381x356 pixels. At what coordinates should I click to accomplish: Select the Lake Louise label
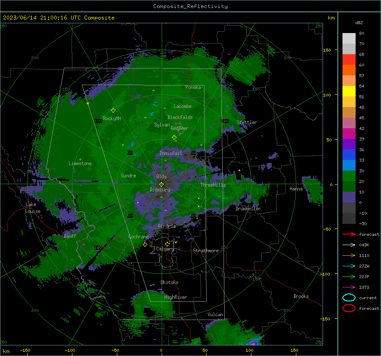[x=33, y=208]
